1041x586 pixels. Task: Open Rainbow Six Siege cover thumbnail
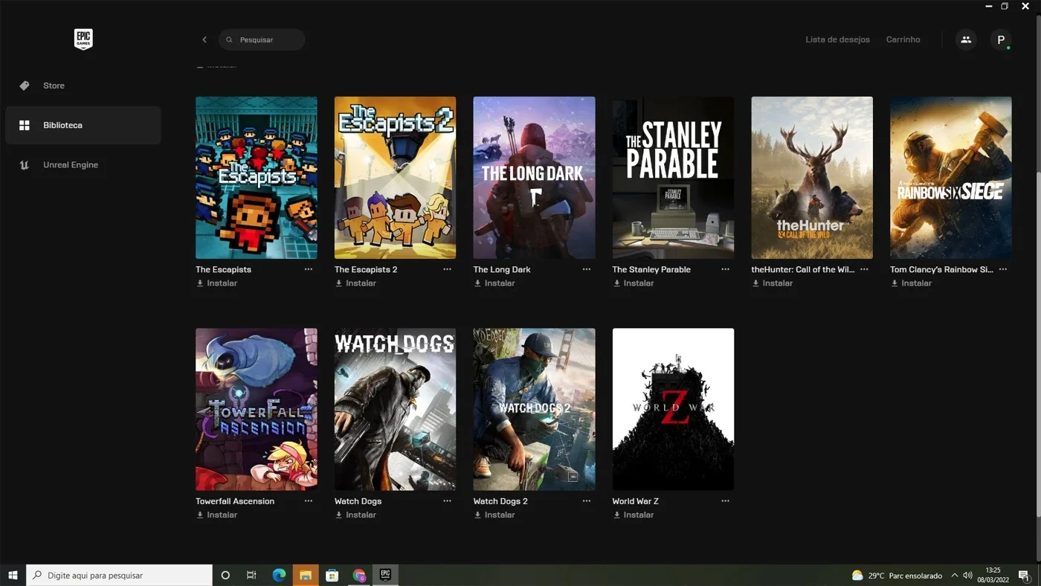coord(951,178)
